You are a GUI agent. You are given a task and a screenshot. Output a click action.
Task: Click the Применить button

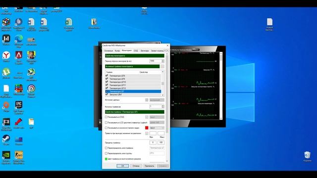150,166
